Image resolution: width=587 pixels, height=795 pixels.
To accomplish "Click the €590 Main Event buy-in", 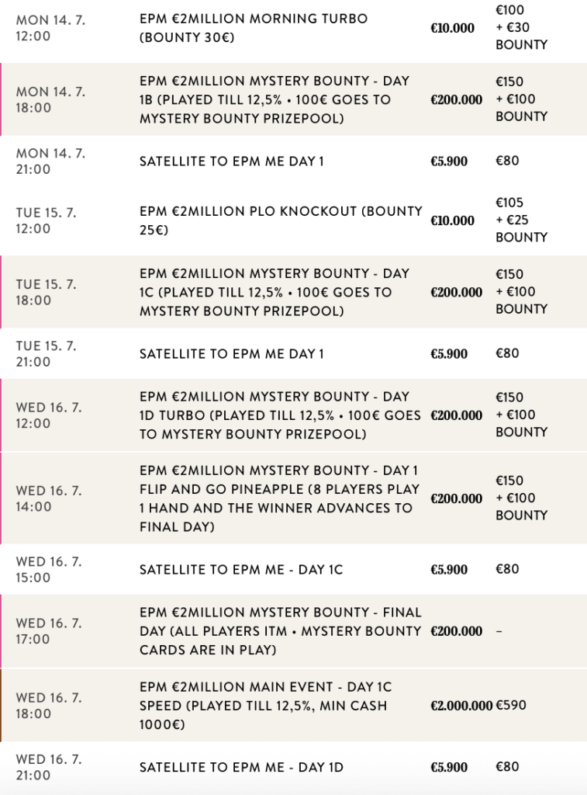I will tap(511, 706).
